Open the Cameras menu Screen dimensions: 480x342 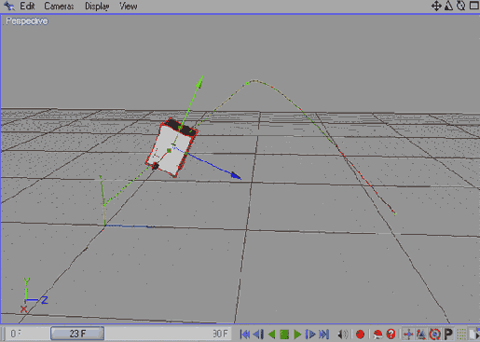click(x=59, y=7)
